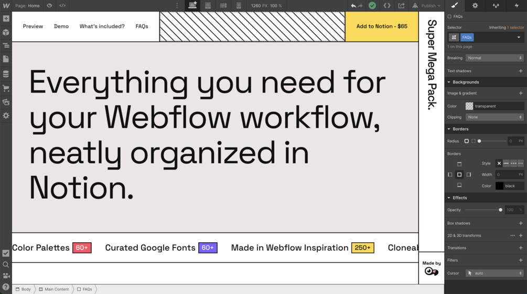Switch to the Interactions lightning tab
527x294 pixels.
517,5
